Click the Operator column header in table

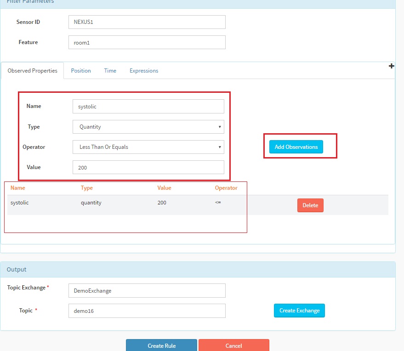pos(226,188)
